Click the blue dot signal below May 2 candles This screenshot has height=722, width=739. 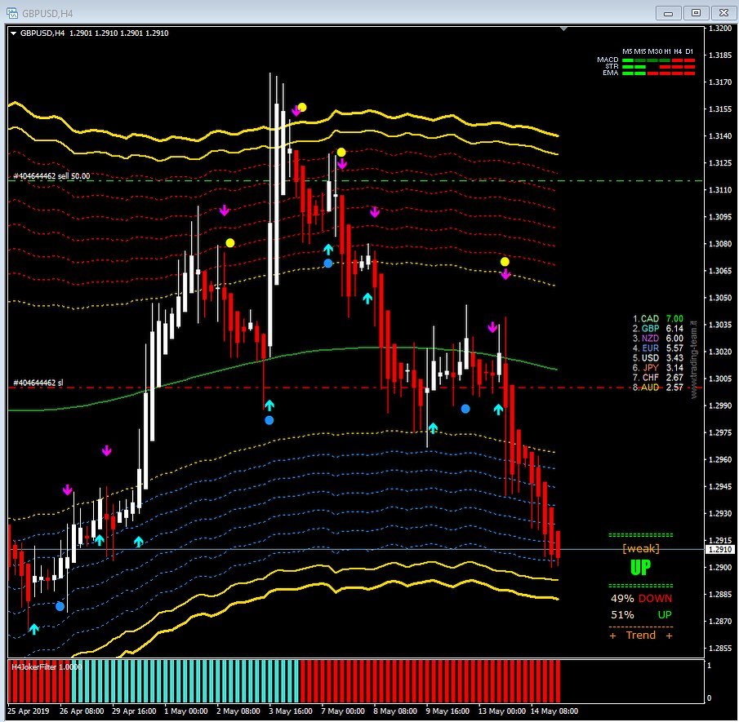pos(269,419)
